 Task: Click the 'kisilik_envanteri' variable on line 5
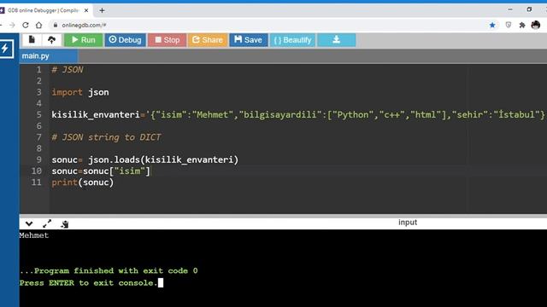[x=96, y=115]
